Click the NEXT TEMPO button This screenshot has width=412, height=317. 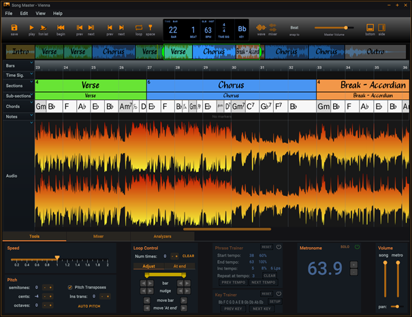pyautogui.click(x=263, y=282)
